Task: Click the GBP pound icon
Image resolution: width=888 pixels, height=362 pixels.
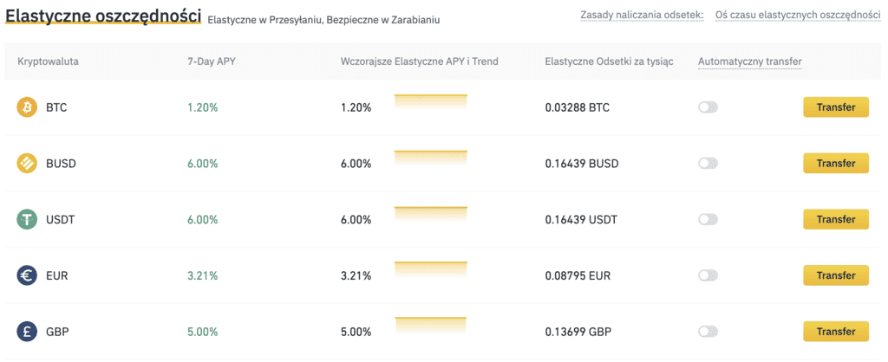Action: (28, 331)
